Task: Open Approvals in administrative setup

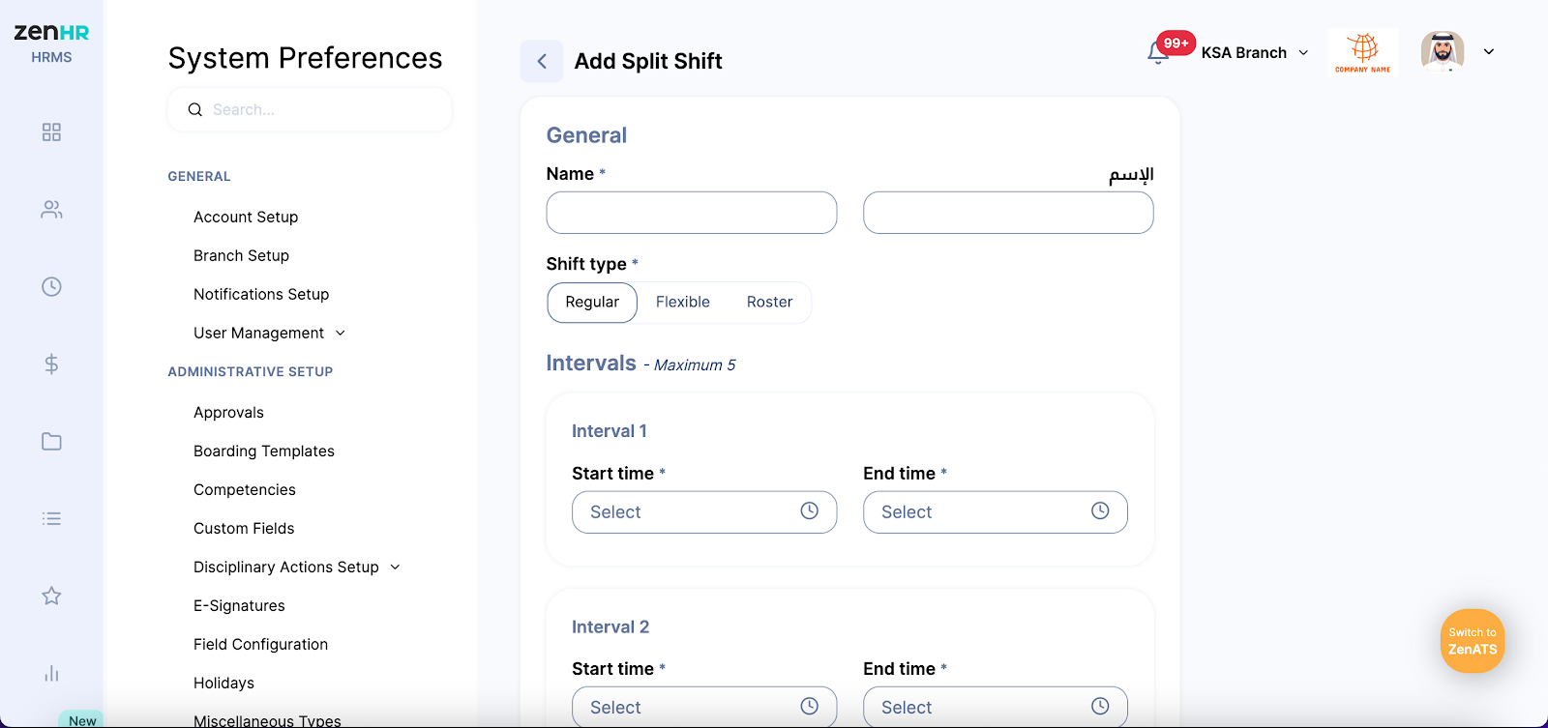Action: pyautogui.click(x=228, y=413)
